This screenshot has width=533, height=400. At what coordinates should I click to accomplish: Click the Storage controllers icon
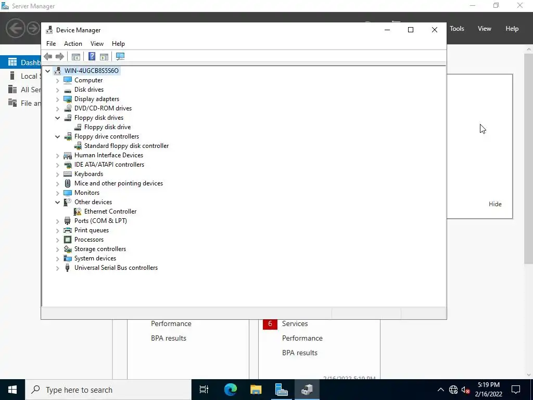tap(68, 249)
